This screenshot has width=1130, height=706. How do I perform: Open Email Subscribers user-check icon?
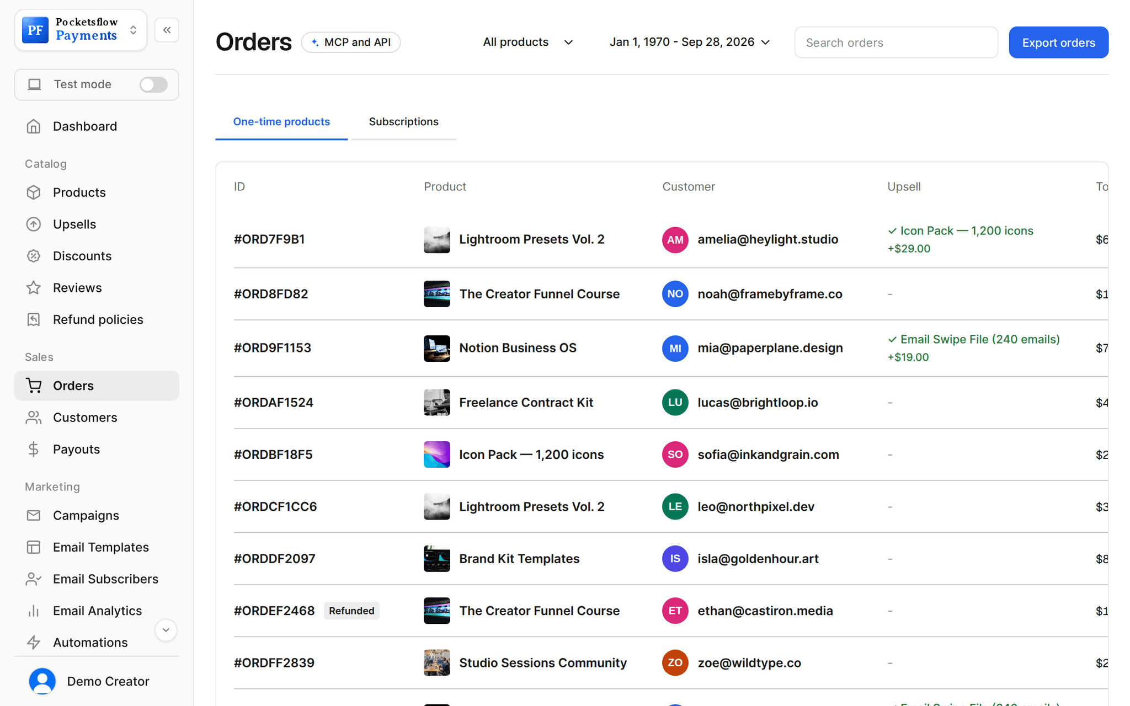[34, 579]
